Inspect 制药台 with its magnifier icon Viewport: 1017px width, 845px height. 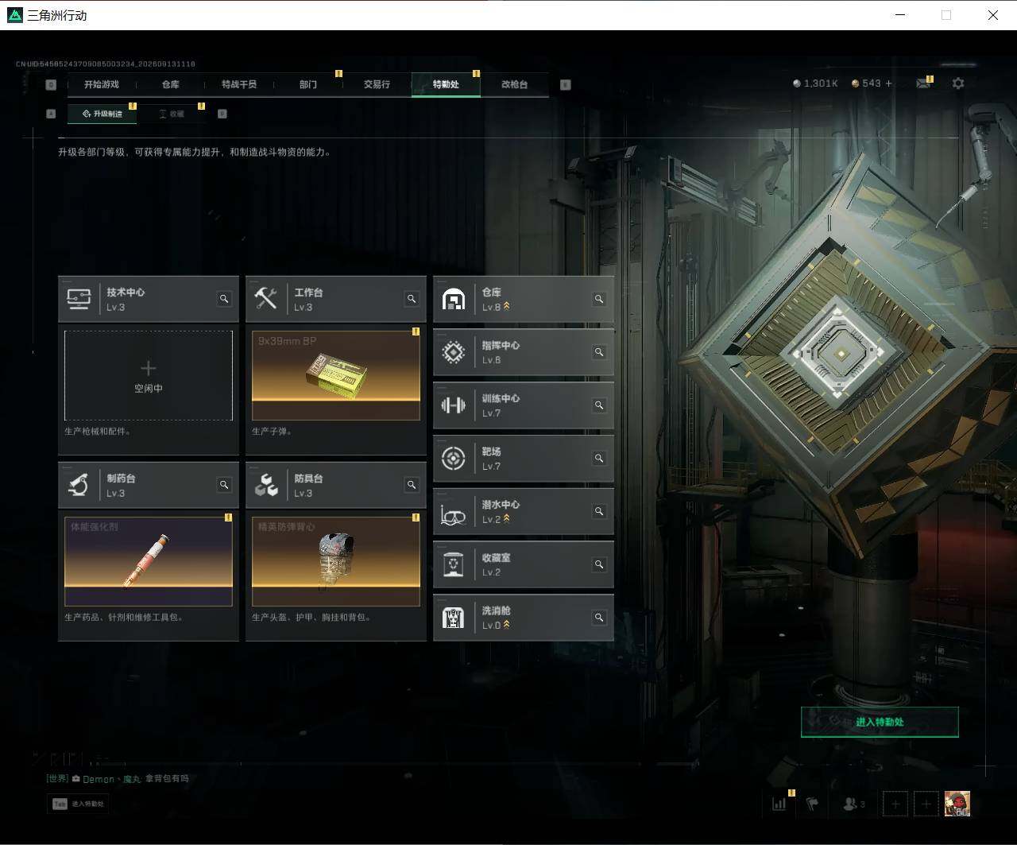point(224,485)
